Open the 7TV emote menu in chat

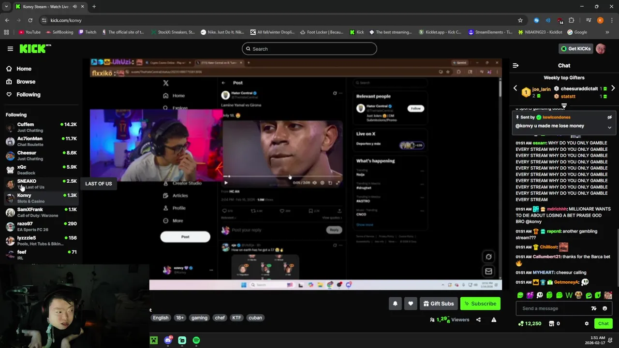[x=594, y=308]
